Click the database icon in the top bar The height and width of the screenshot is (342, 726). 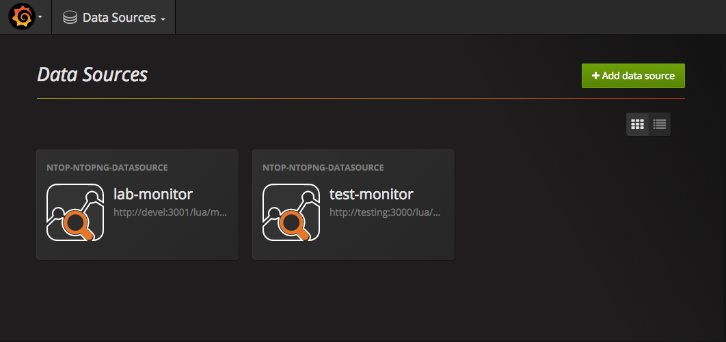[x=70, y=18]
